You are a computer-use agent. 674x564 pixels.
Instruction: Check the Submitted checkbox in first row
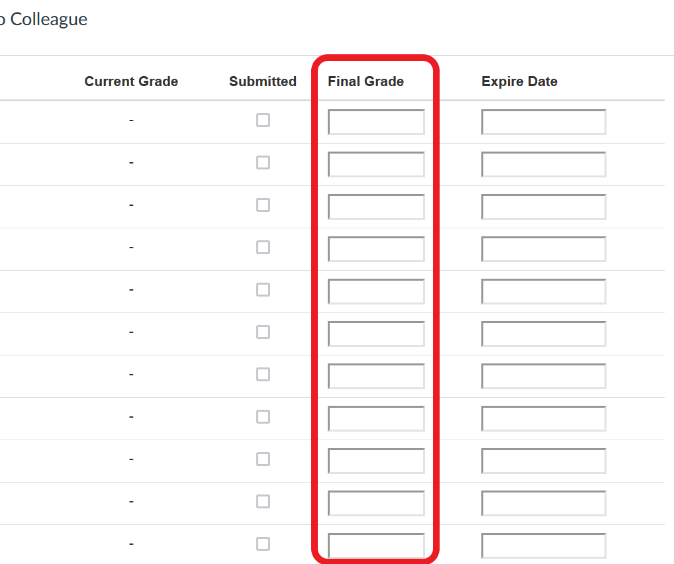[263, 120]
